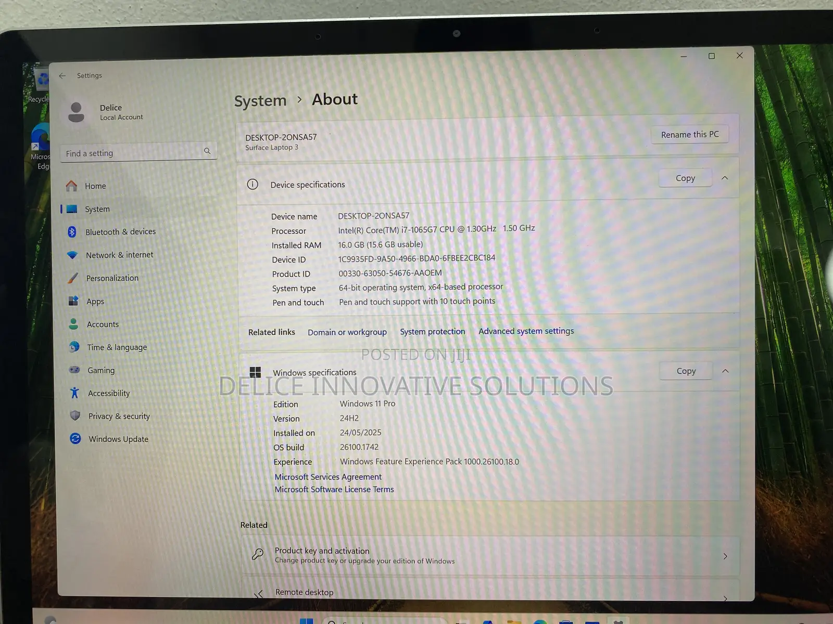
Task: Collapse the Device specifications section
Action: tap(725, 178)
